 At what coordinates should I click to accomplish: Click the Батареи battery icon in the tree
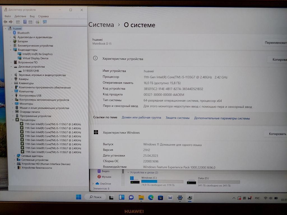15,41
